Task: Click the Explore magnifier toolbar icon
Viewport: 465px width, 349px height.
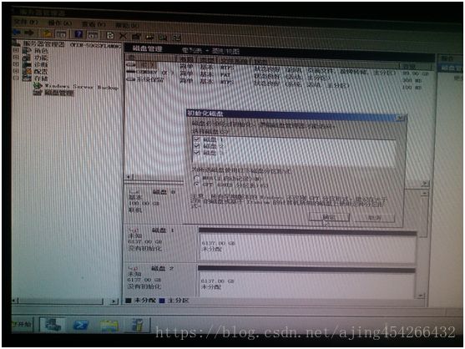Action: [x=163, y=38]
